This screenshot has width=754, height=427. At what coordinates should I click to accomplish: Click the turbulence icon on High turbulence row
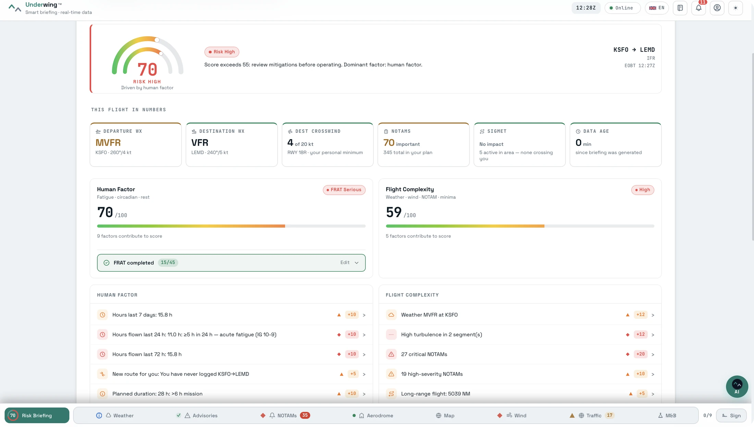(391, 335)
